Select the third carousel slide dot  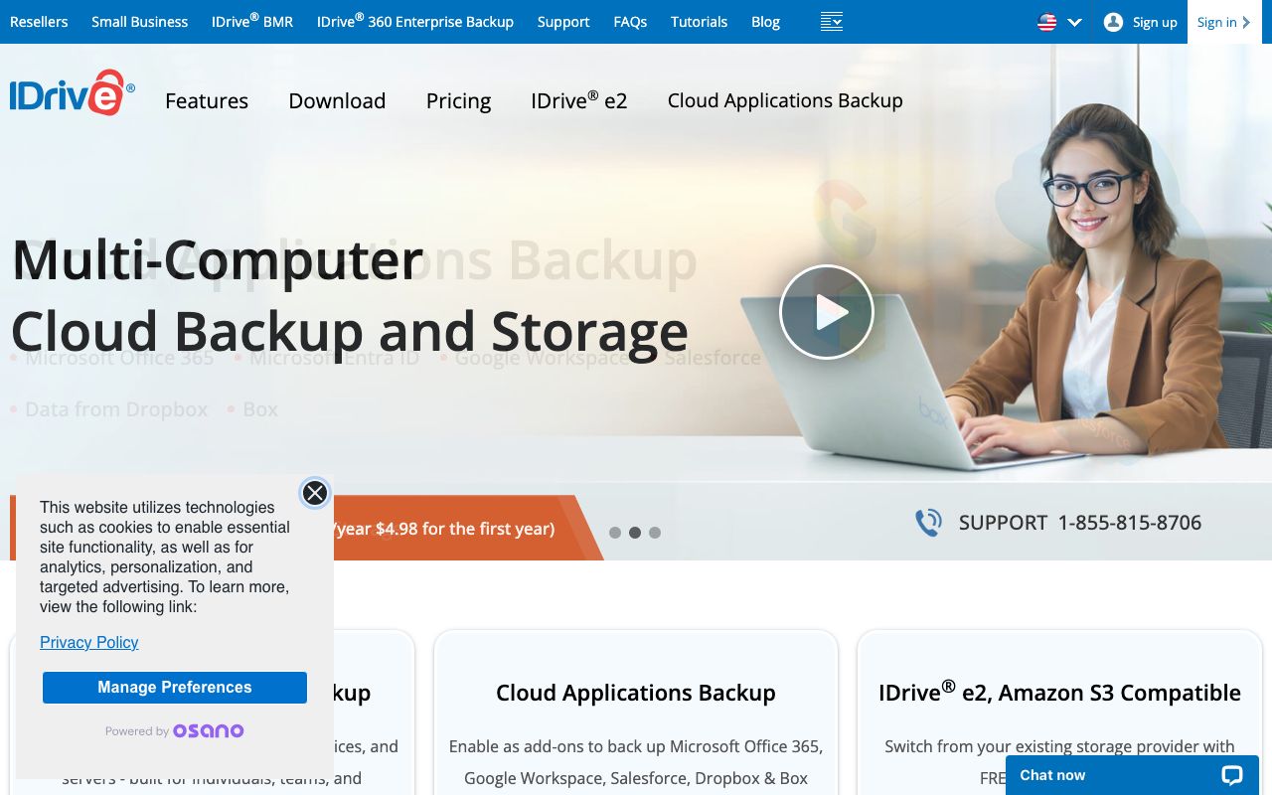pos(655,533)
